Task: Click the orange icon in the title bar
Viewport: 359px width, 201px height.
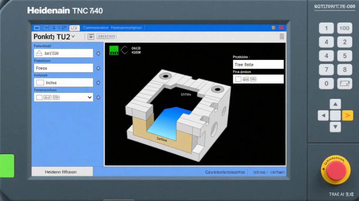Action: 273,27
